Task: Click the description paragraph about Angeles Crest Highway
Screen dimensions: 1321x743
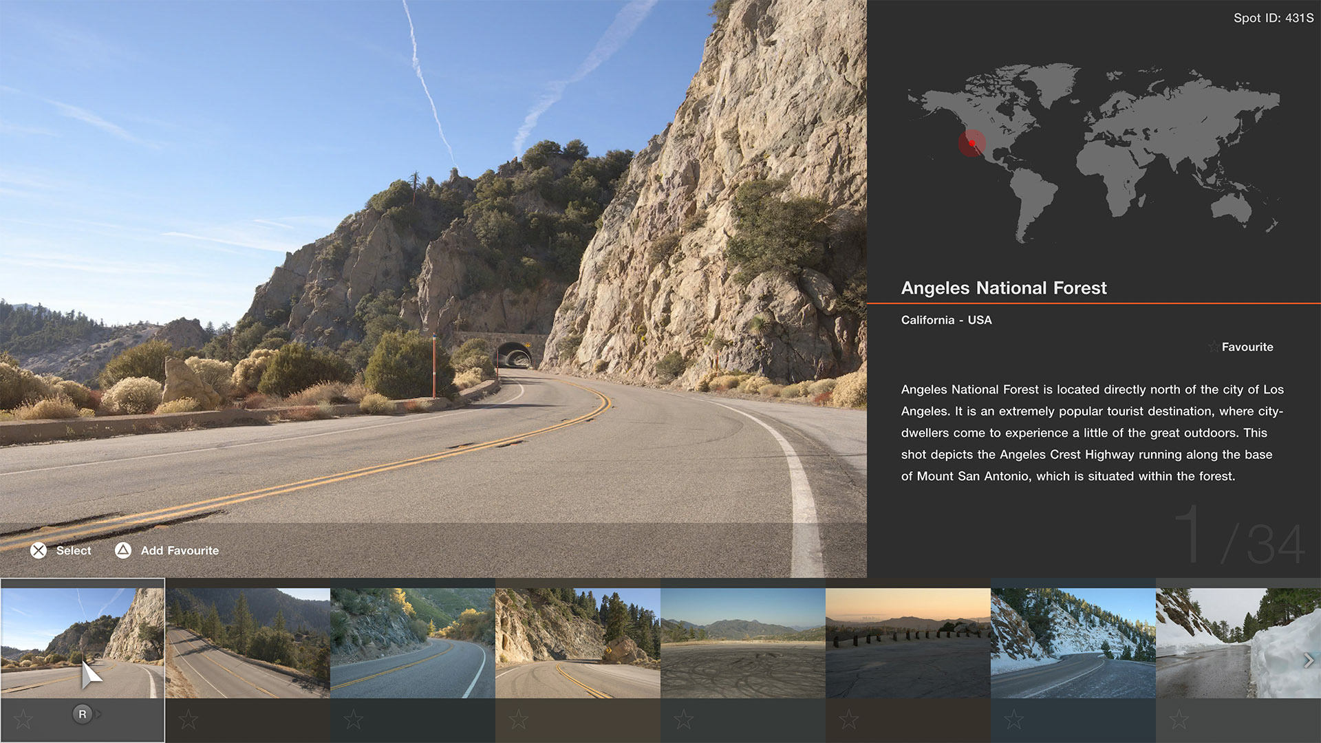Action: 1093,433
